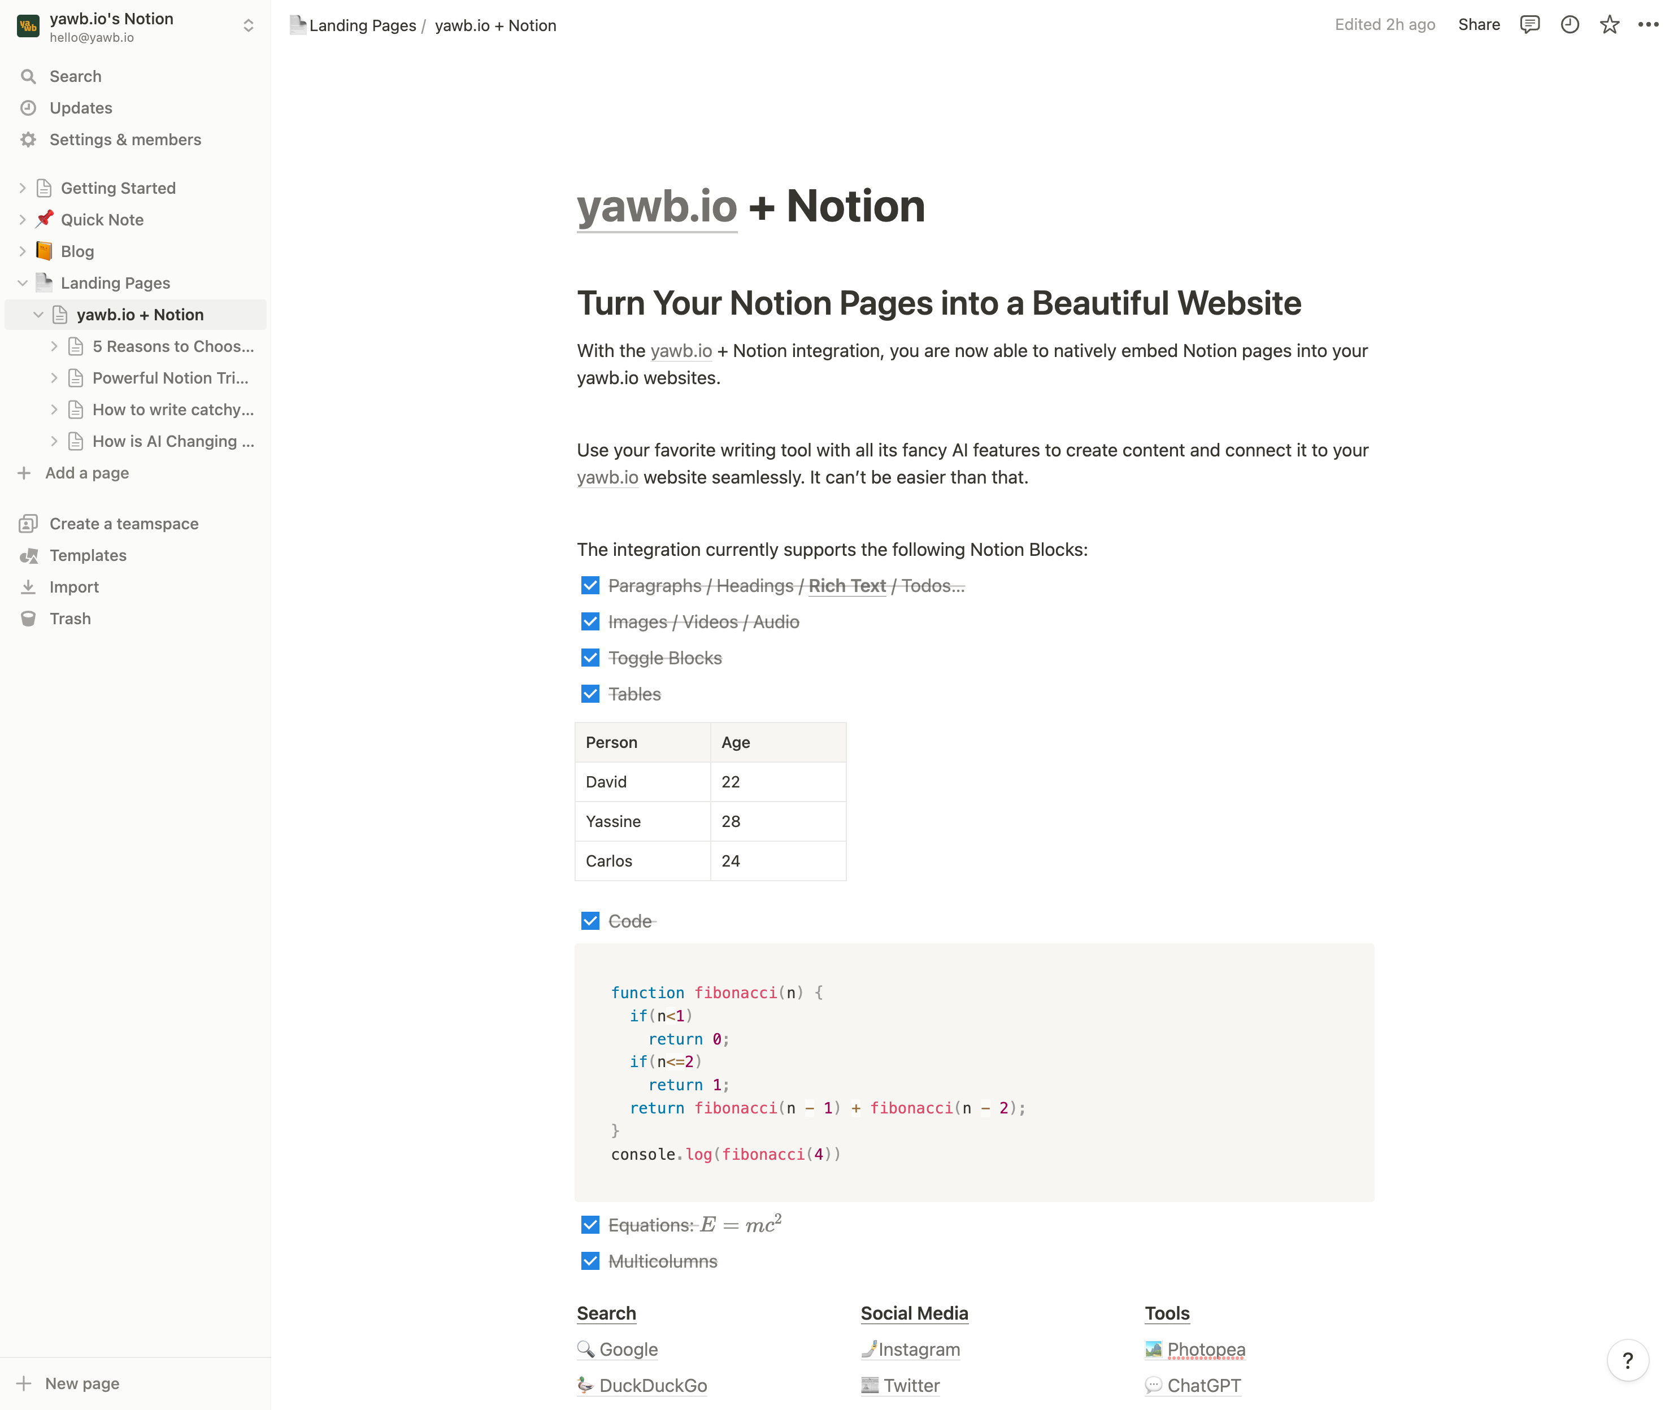
Task: Click the help question mark button
Action: point(1627,1360)
